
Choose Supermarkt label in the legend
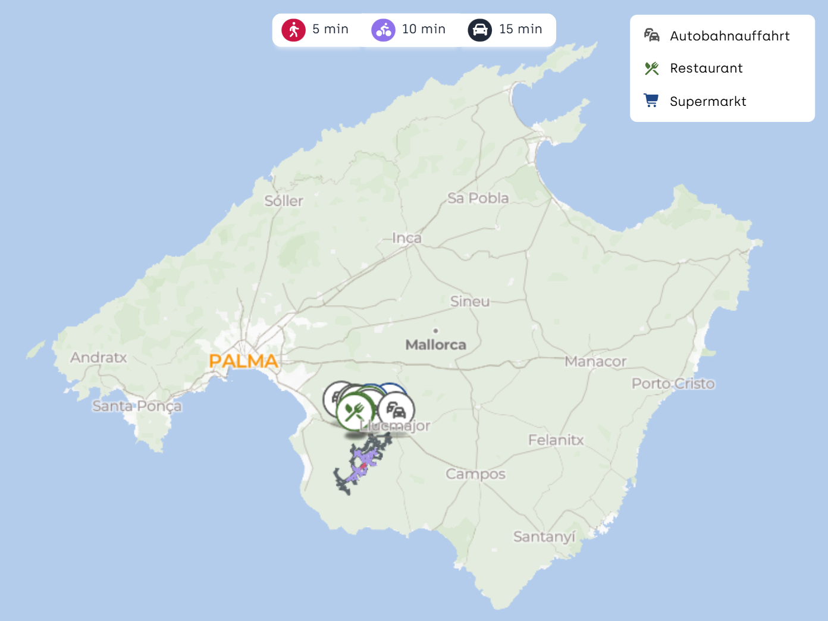tap(708, 102)
